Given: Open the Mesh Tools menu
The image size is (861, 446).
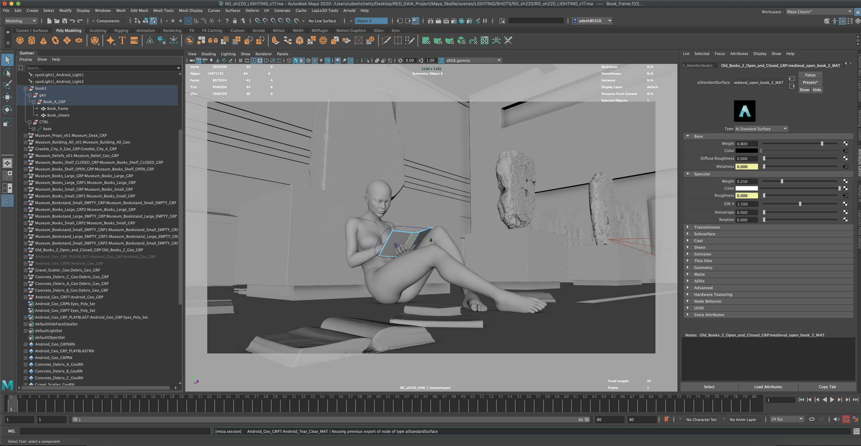Looking at the screenshot, I should click(163, 11).
